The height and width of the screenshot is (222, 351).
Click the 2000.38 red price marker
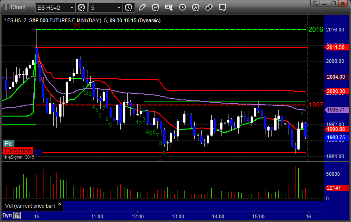pyautogui.click(x=337, y=91)
